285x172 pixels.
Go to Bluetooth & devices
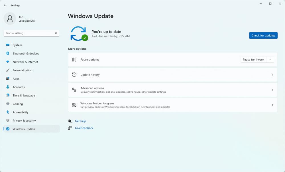click(32, 53)
